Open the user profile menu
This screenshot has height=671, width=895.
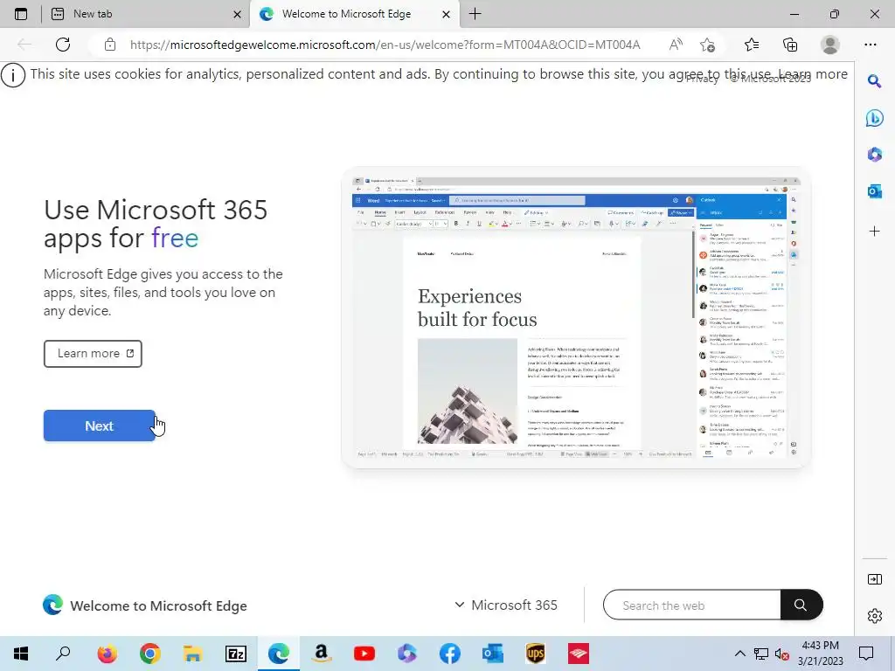coord(830,45)
